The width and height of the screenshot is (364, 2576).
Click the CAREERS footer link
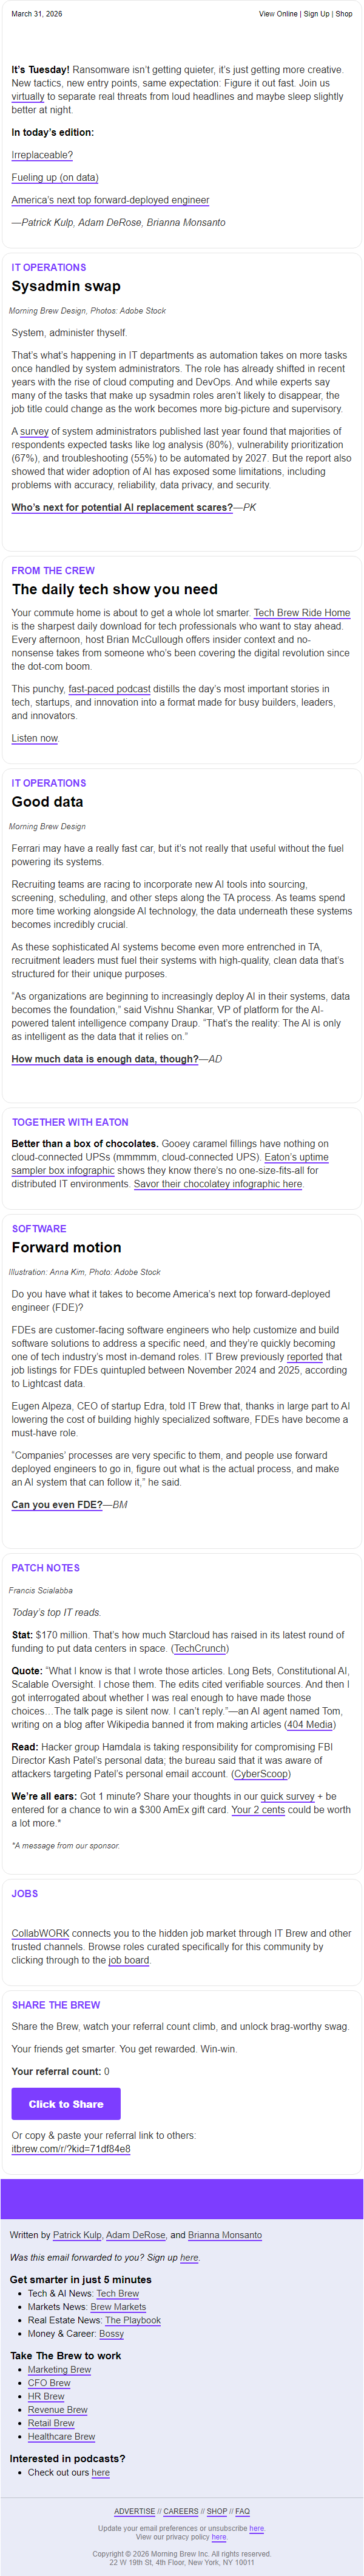[181, 2511]
